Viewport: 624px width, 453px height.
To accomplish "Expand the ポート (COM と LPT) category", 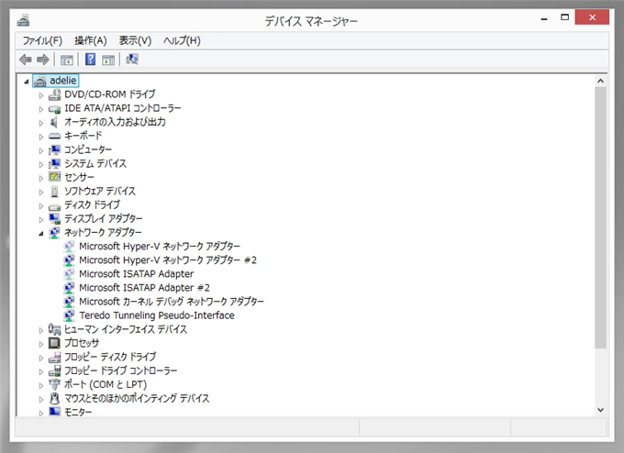I will point(40,385).
